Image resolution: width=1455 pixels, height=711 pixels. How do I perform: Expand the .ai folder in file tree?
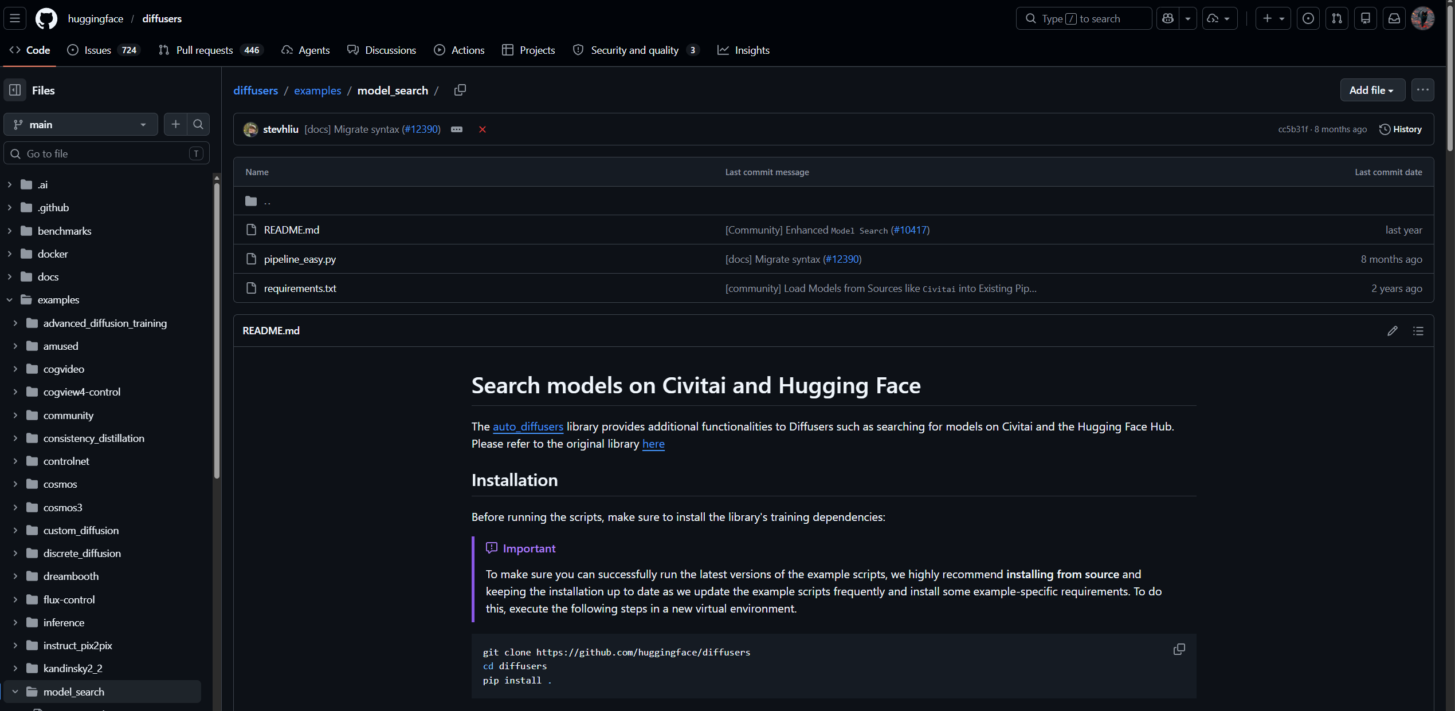[10, 184]
